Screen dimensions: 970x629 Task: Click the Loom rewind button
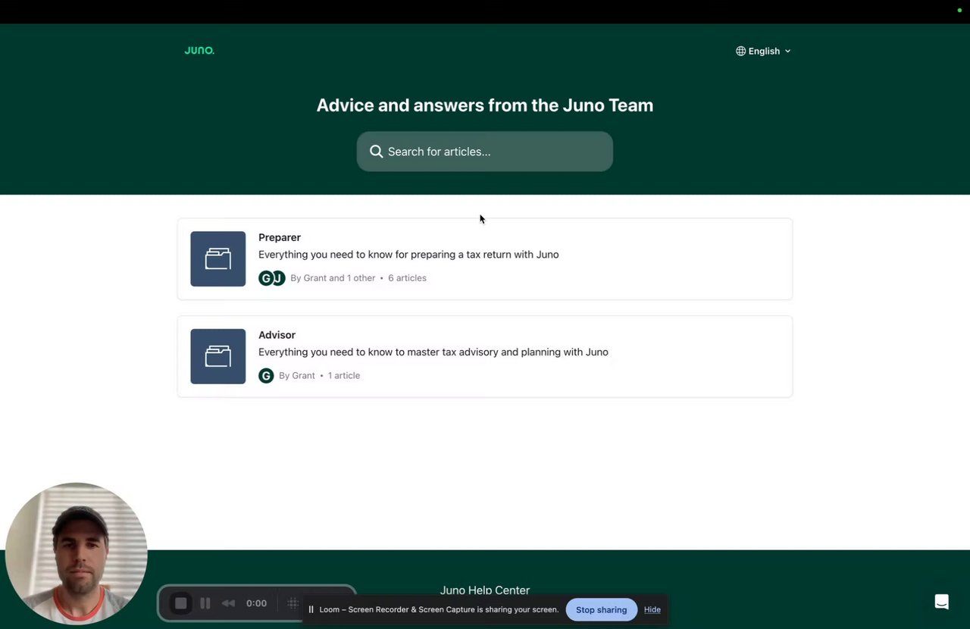tap(228, 603)
